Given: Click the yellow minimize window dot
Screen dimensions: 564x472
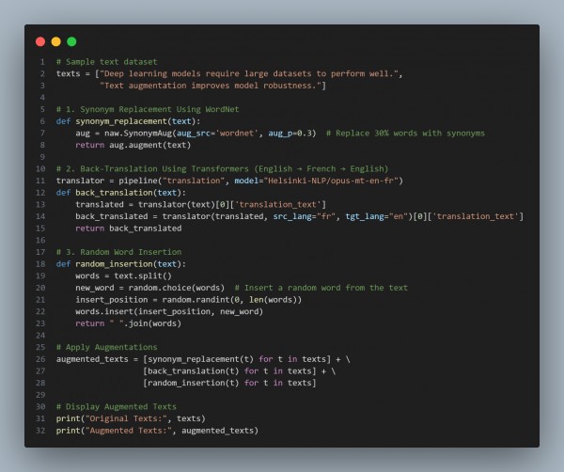Looking at the screenshot, I should click(56, 41).
